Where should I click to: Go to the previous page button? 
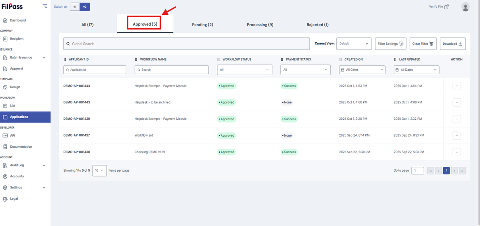pos(438,170)
